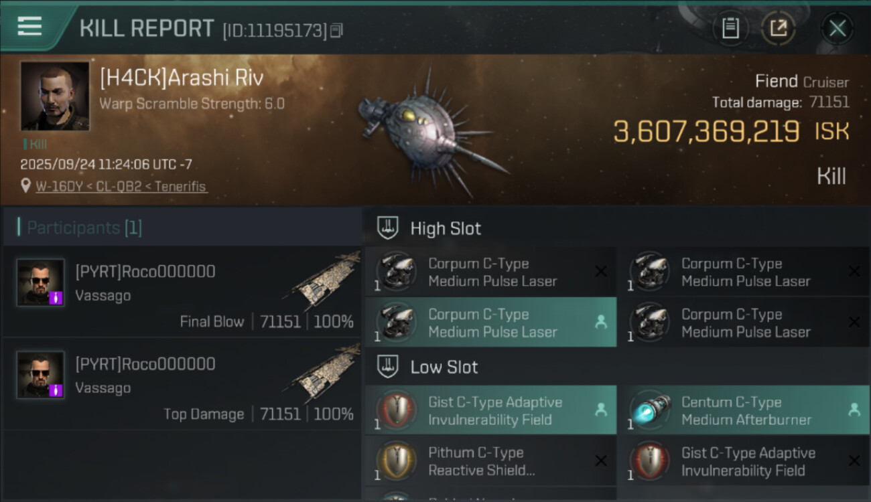Collapse the Low Slot section
871x502 pixels.
(x=388, y=367)
